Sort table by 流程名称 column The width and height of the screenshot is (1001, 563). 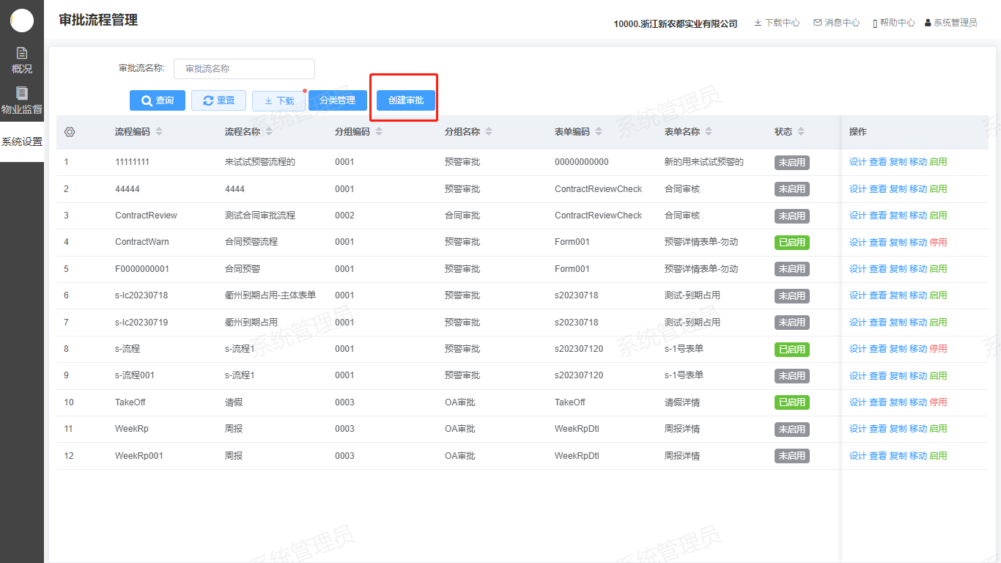pyautogui.click(x=268, y=132)
